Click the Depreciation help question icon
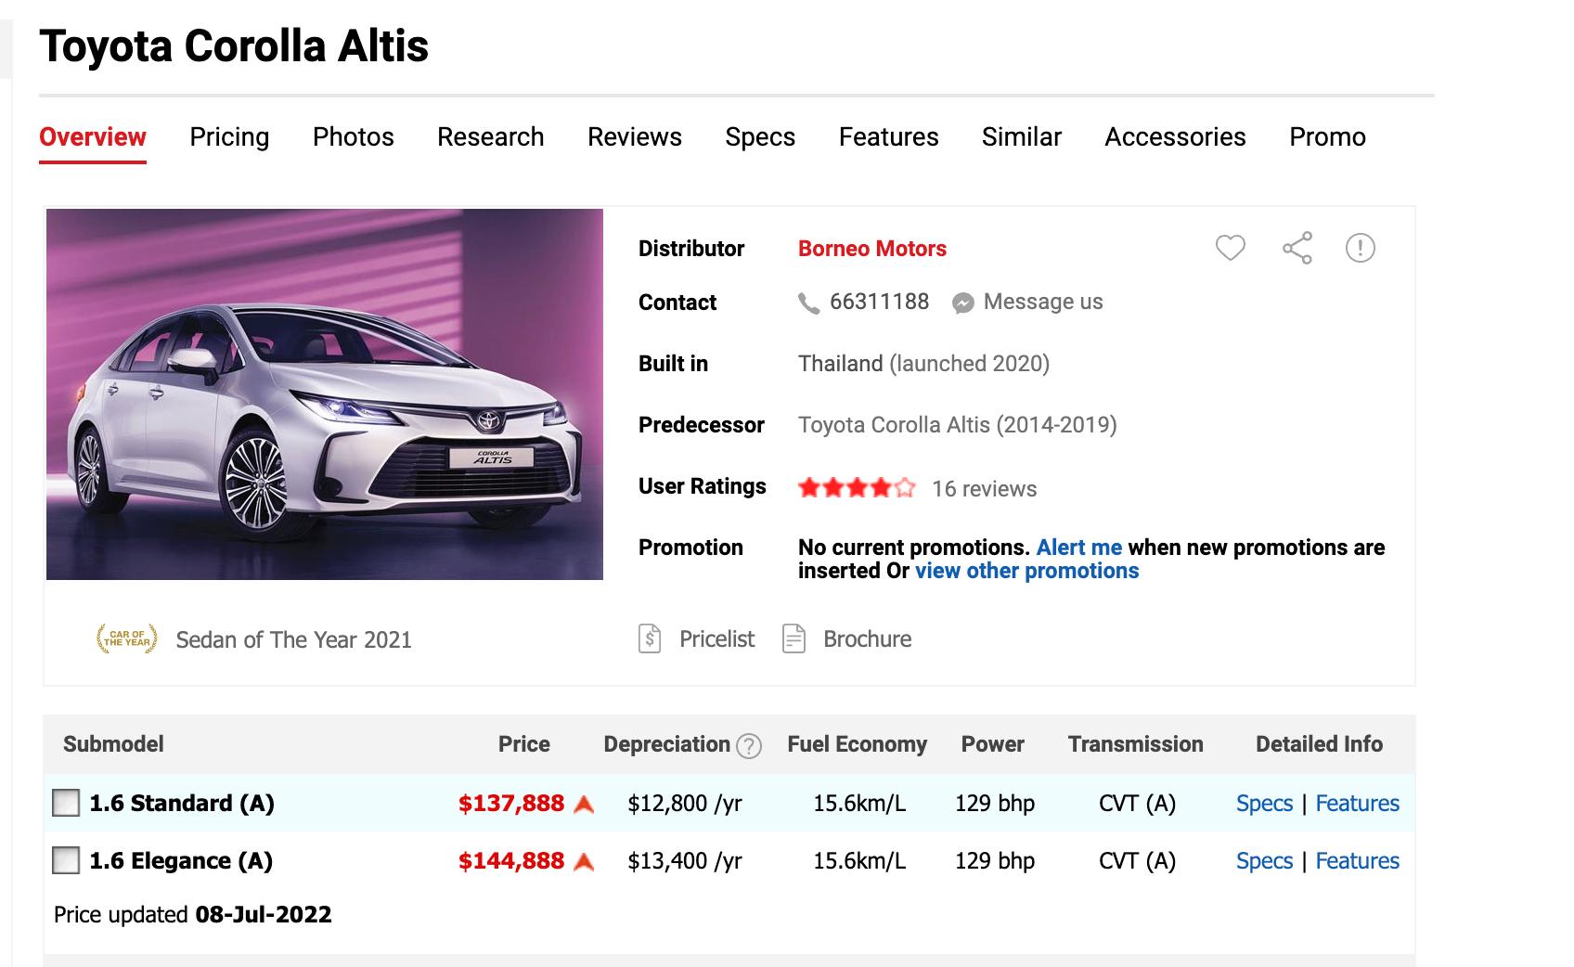 click(x=748, y=746)
